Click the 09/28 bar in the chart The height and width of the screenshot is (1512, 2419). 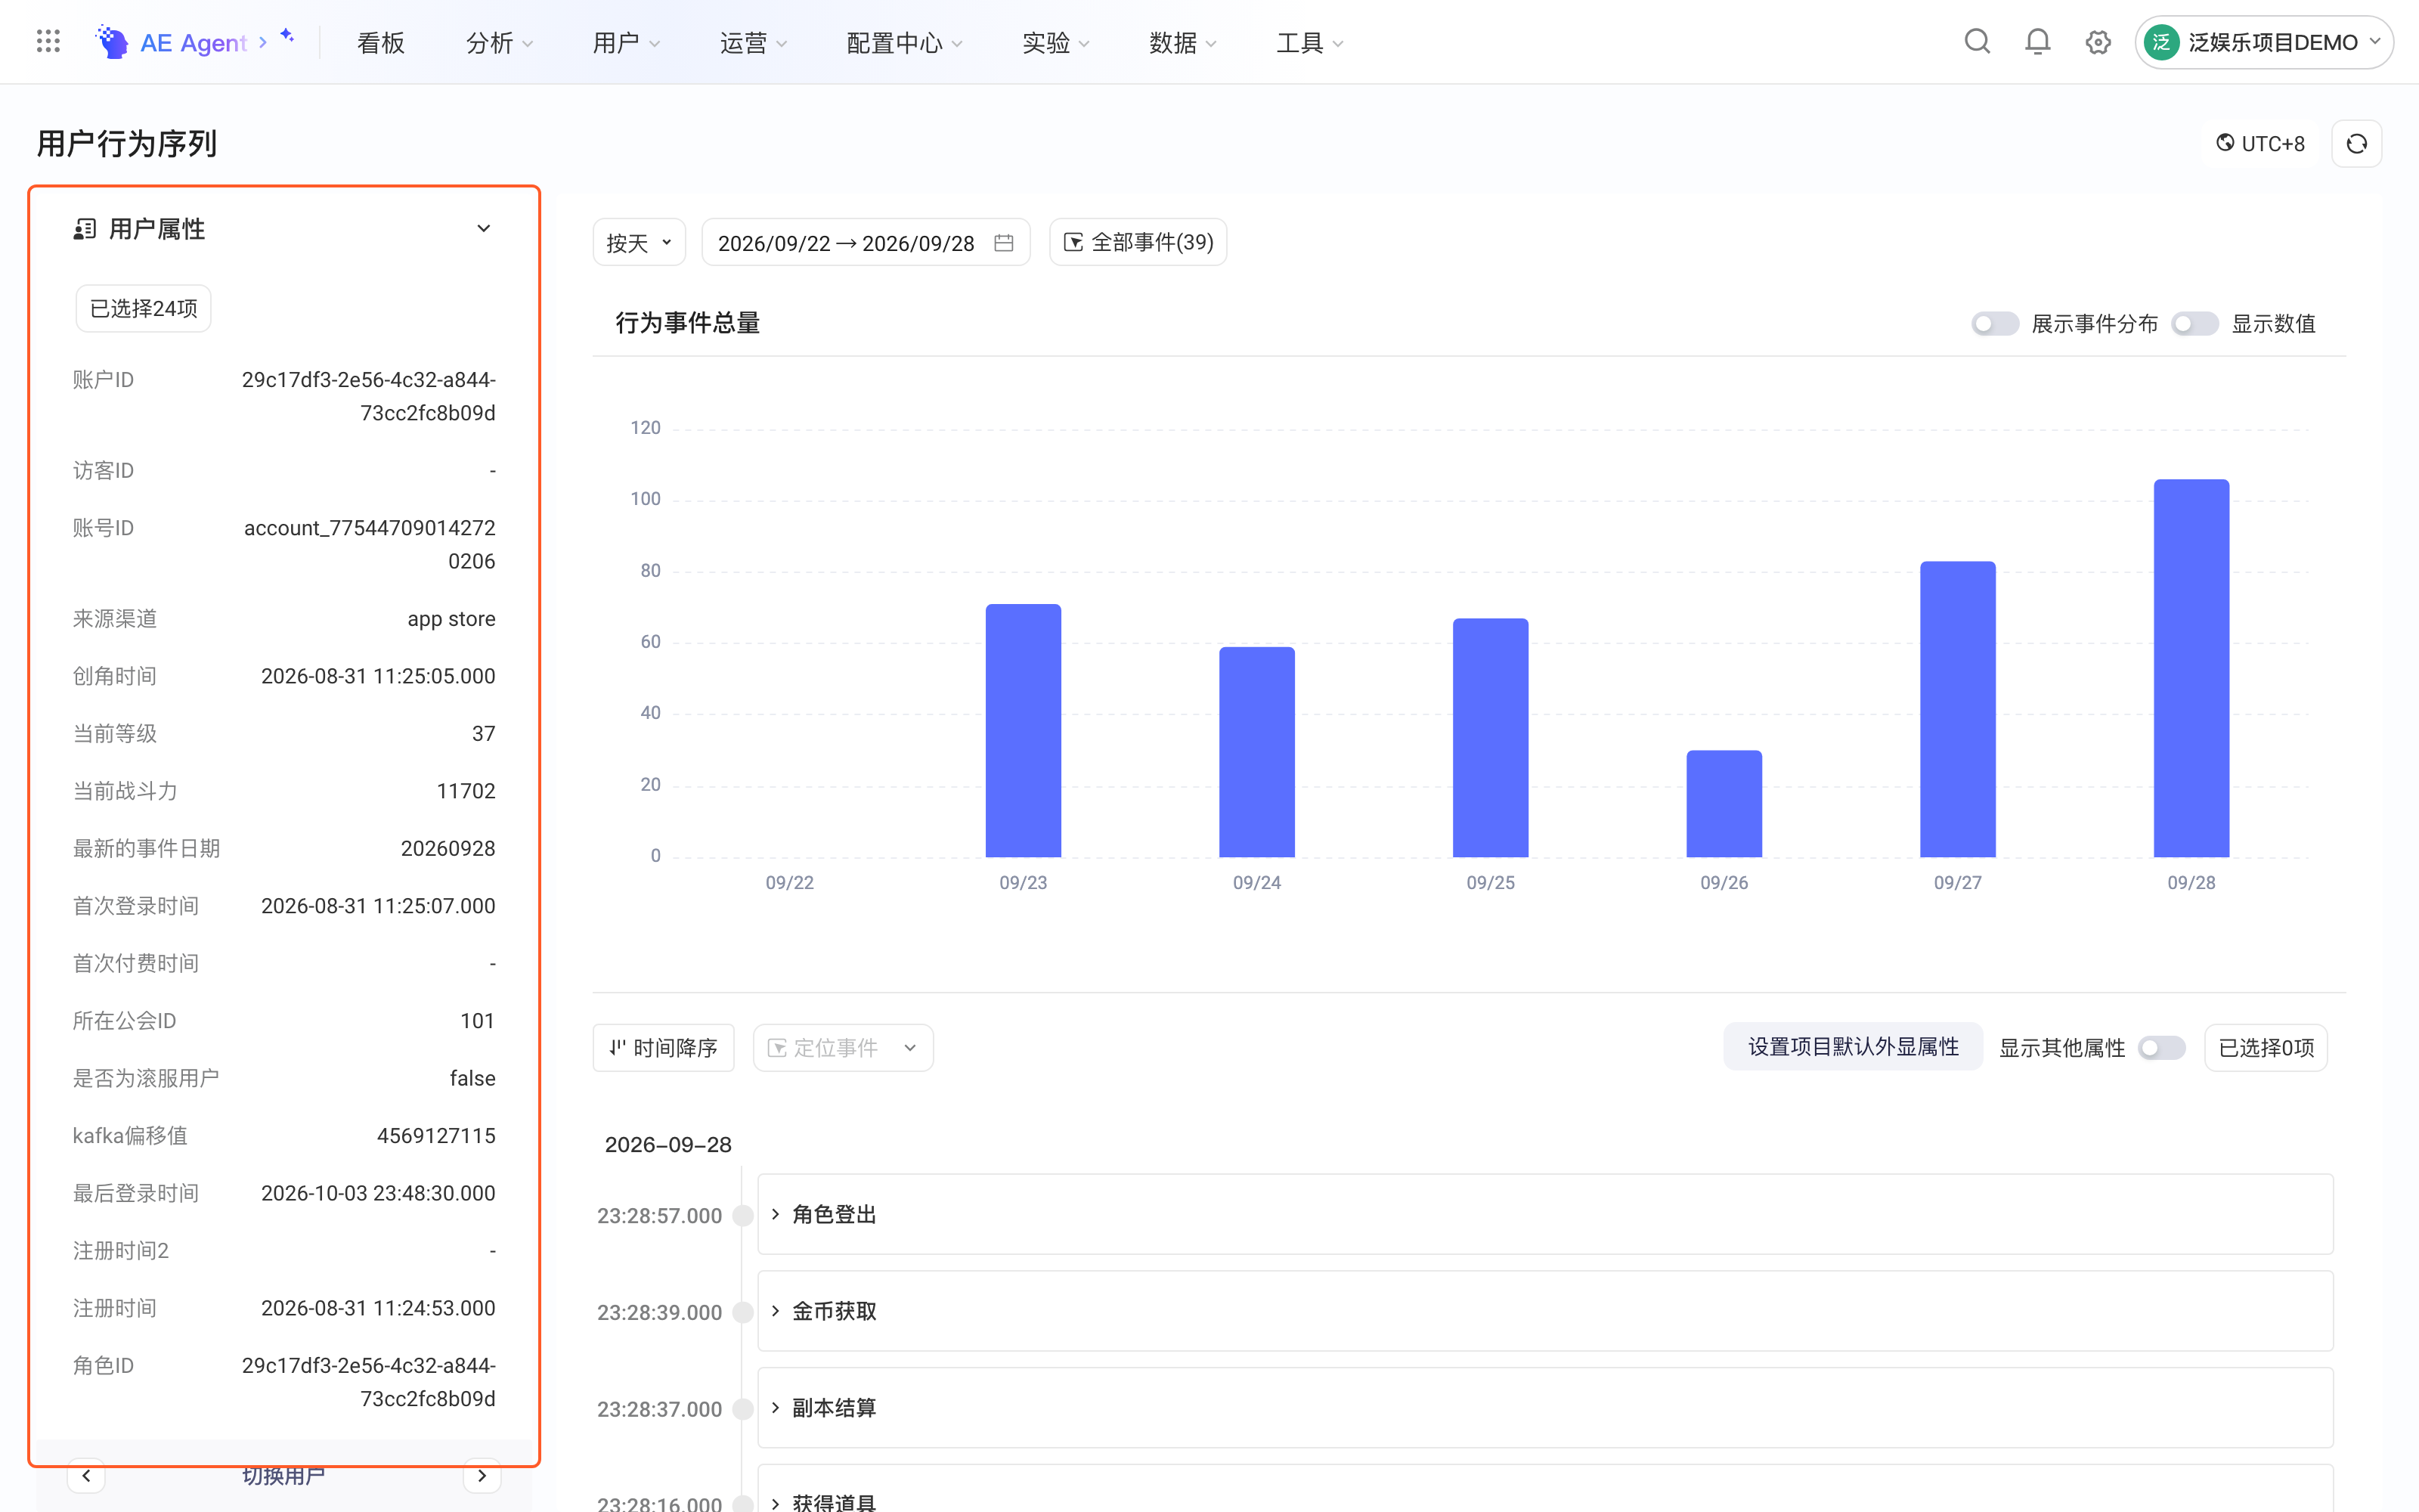(x=2191, y=668)
